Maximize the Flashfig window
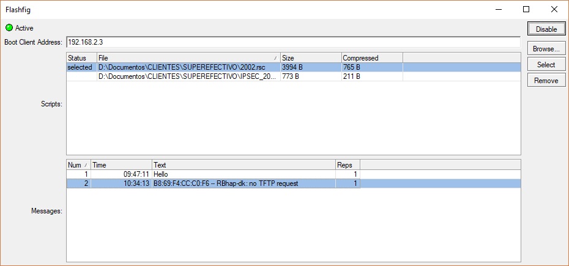 click(526, 9)
